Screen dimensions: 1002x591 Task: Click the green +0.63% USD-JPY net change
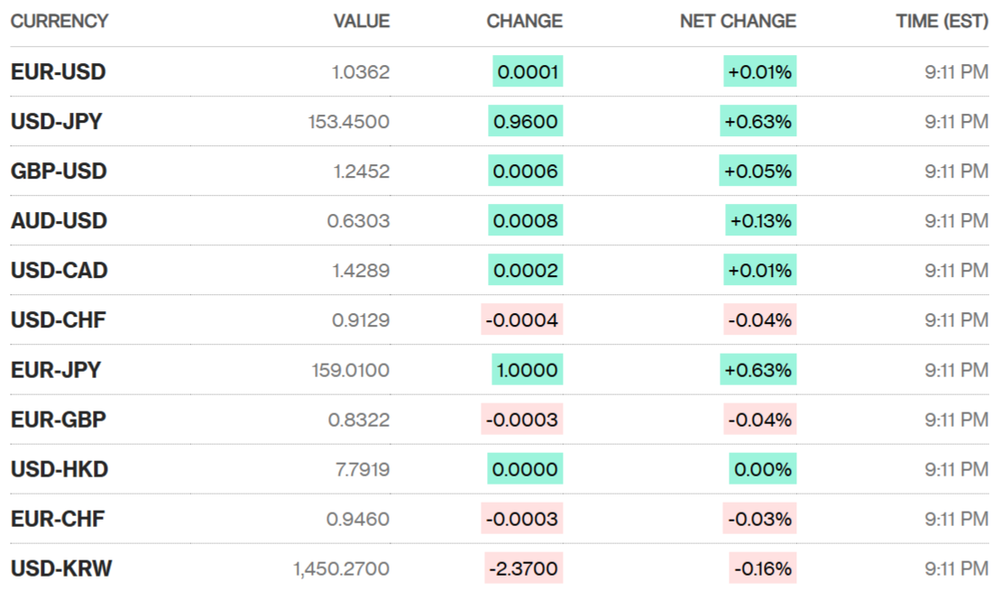tap(758, 122)
